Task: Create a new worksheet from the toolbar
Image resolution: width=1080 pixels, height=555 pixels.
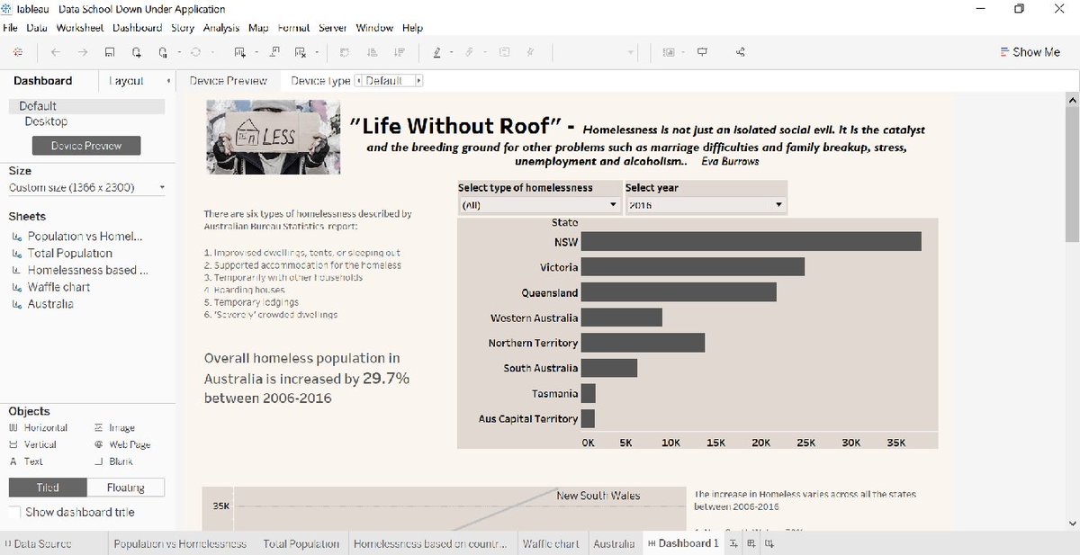Action: pos(240,51)
